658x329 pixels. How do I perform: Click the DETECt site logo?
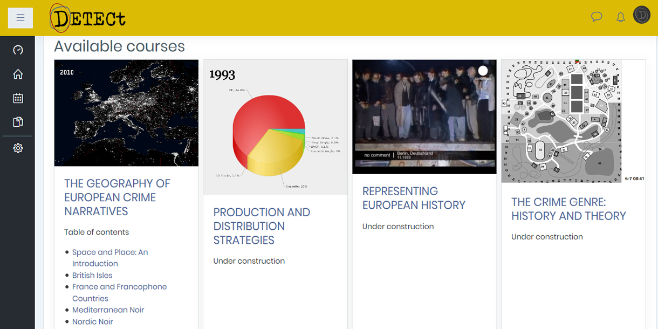click(88, 18)
